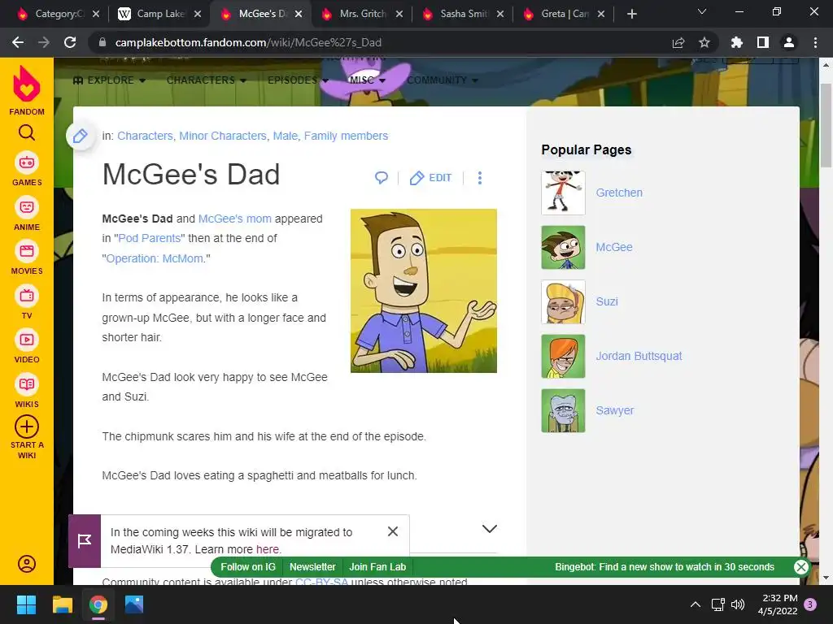This screenshot has width=833, height=624.
Task: Close the McGee's Dad tab
Action: tap(299, 14)
